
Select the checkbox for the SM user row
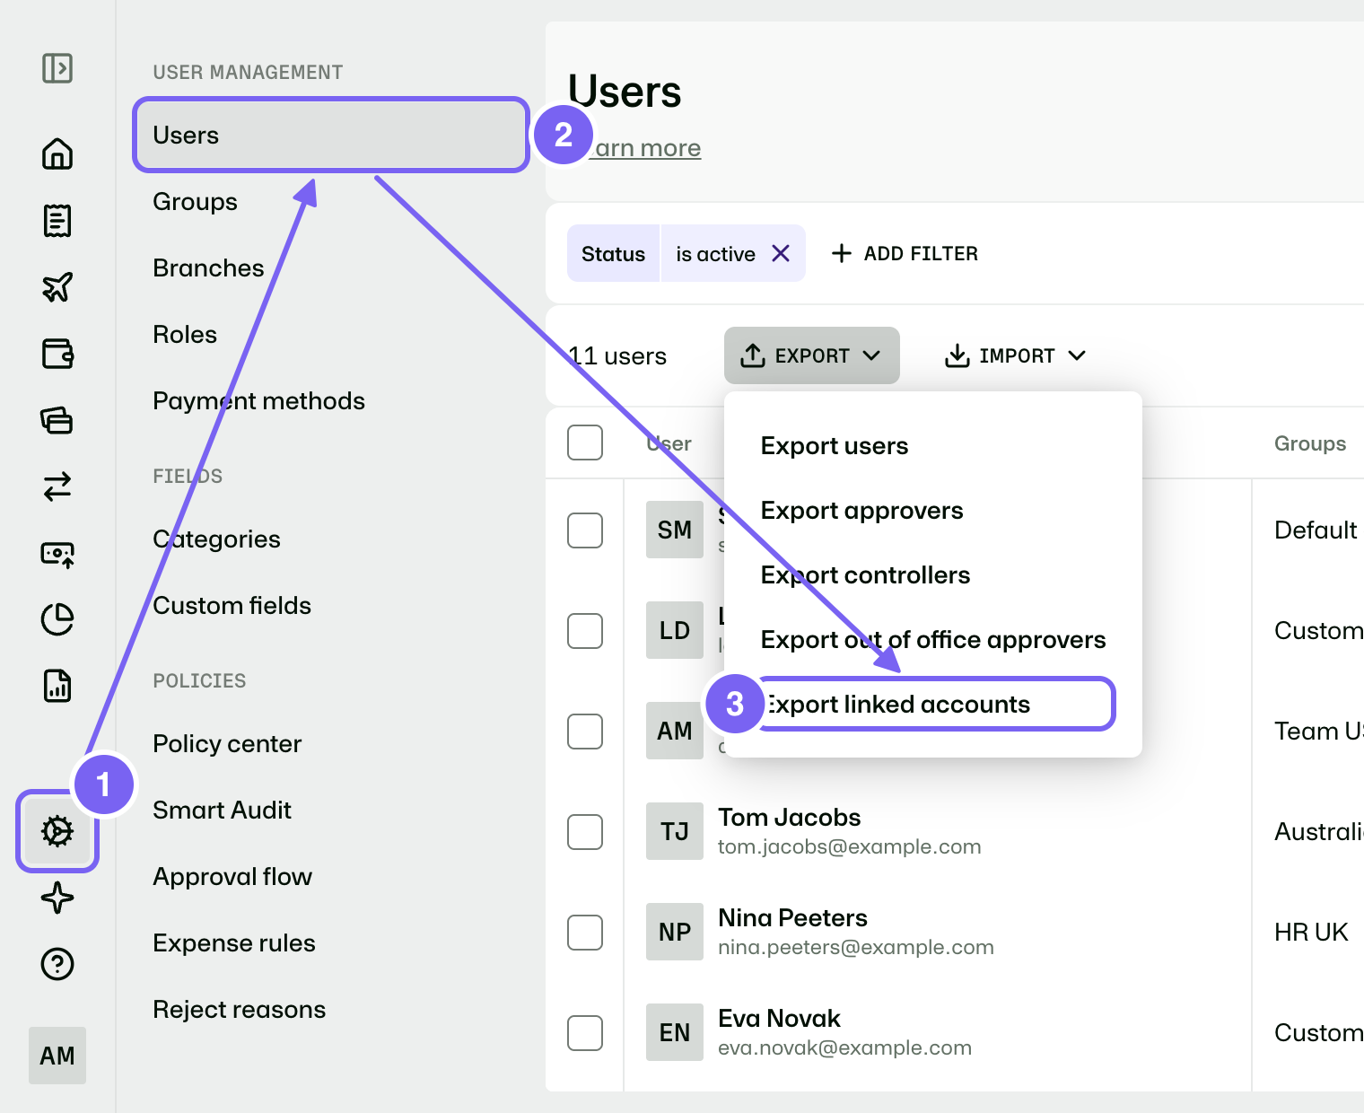(x=585, y=530)
